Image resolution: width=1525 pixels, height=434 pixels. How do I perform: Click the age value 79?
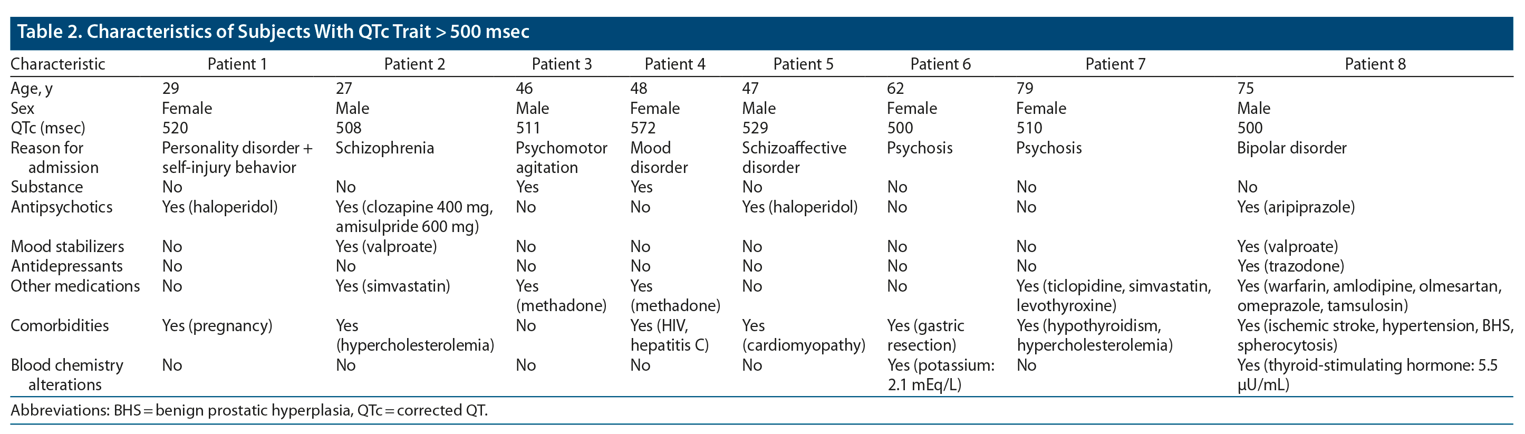[x=1024, y=89]
